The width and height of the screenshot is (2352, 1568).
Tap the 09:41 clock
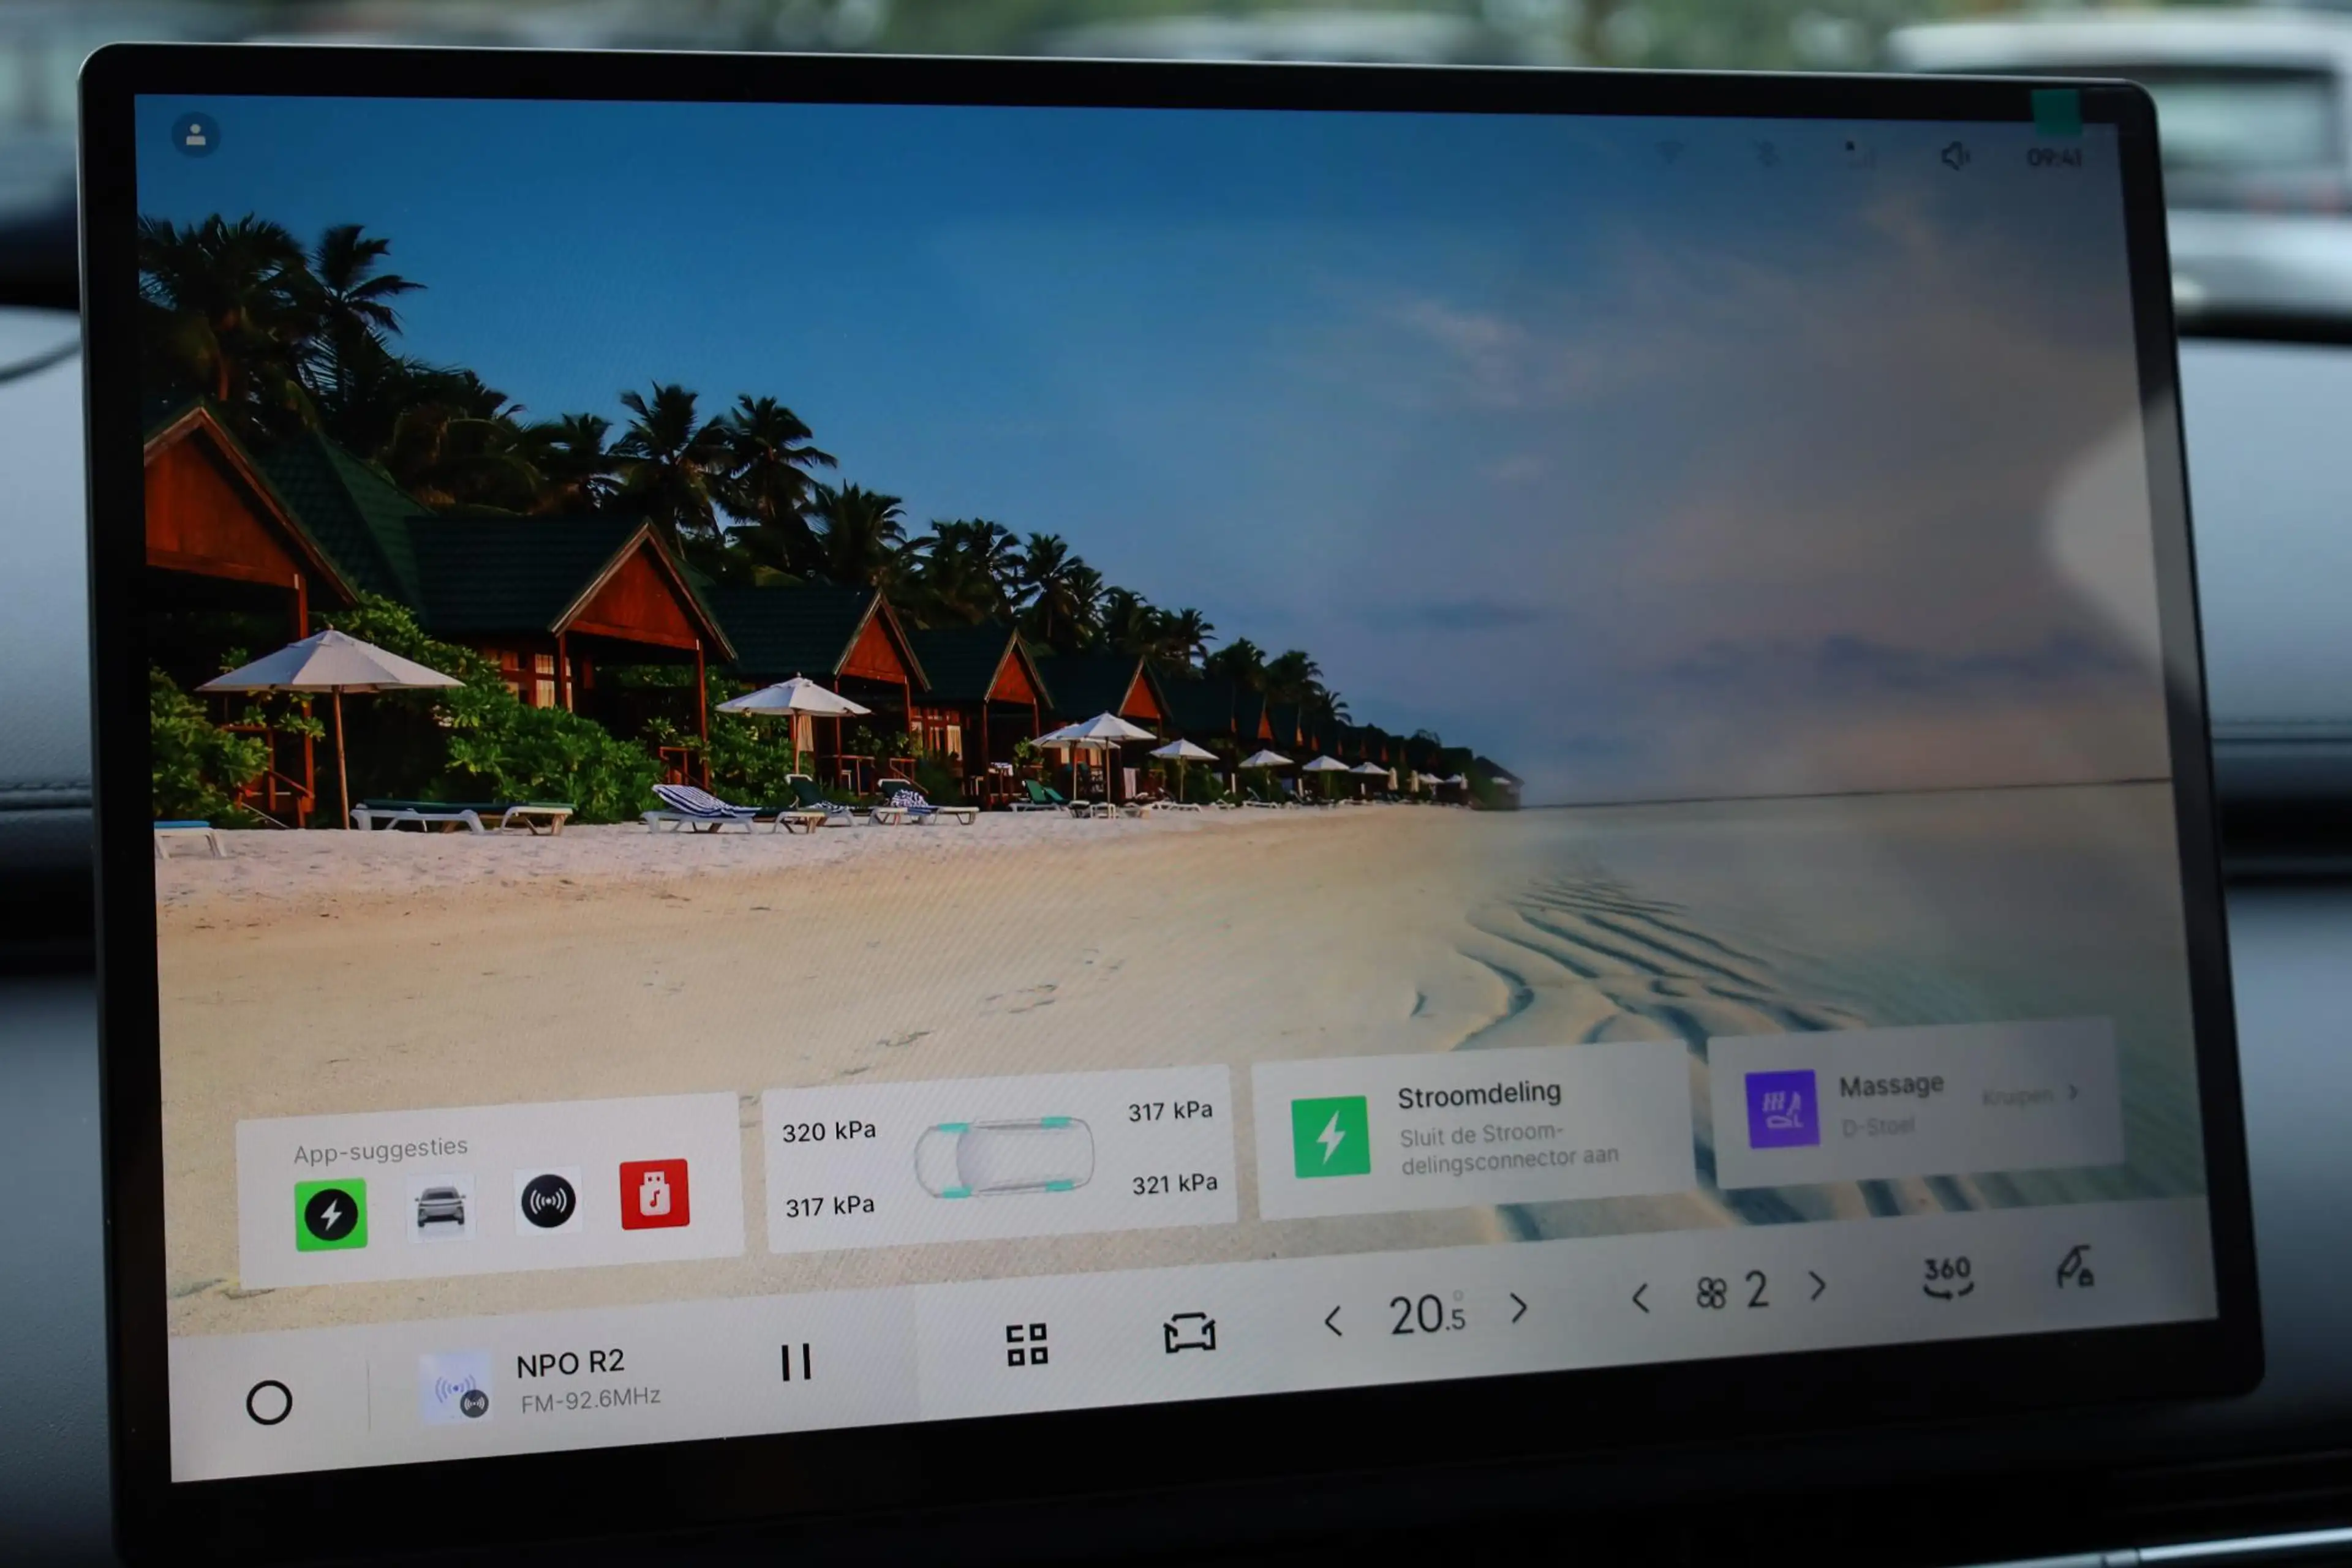[2054, 158]
